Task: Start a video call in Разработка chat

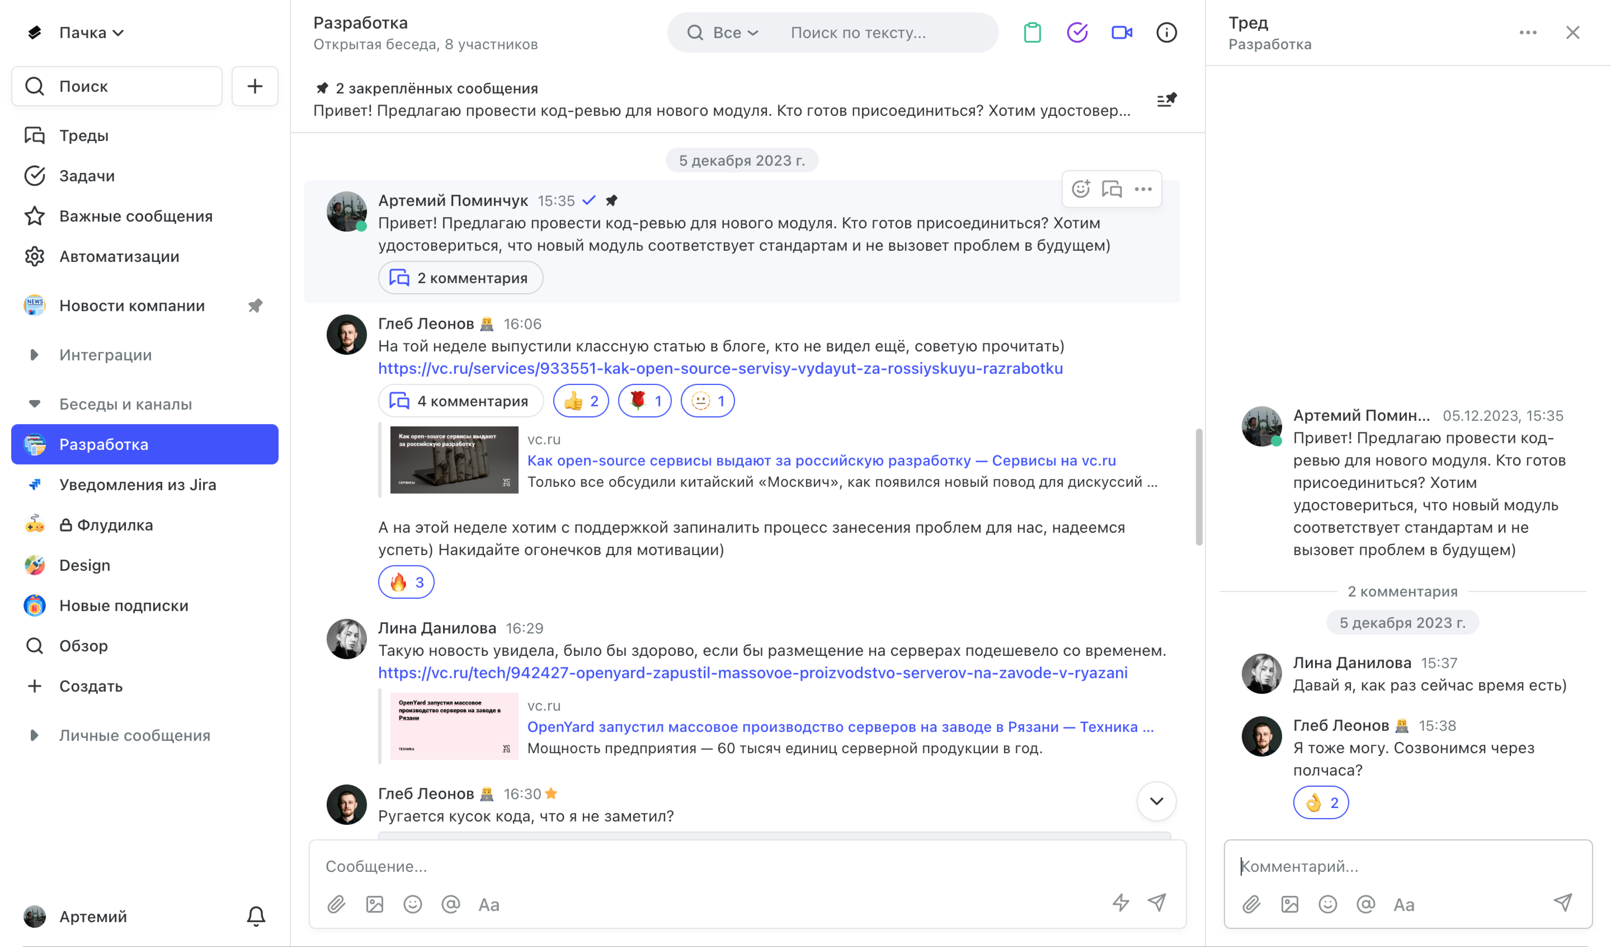Action: tap(1122, 33)
